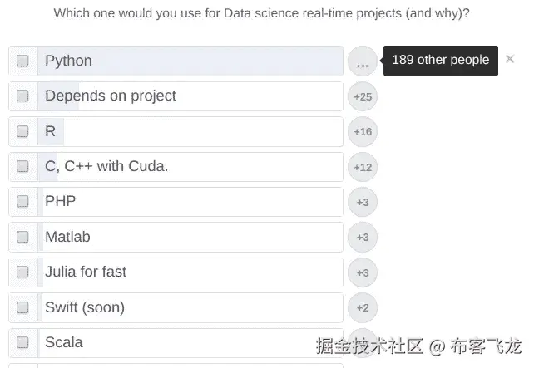
Task: View the +3 voters for Matlab
Action: point(363,237)
